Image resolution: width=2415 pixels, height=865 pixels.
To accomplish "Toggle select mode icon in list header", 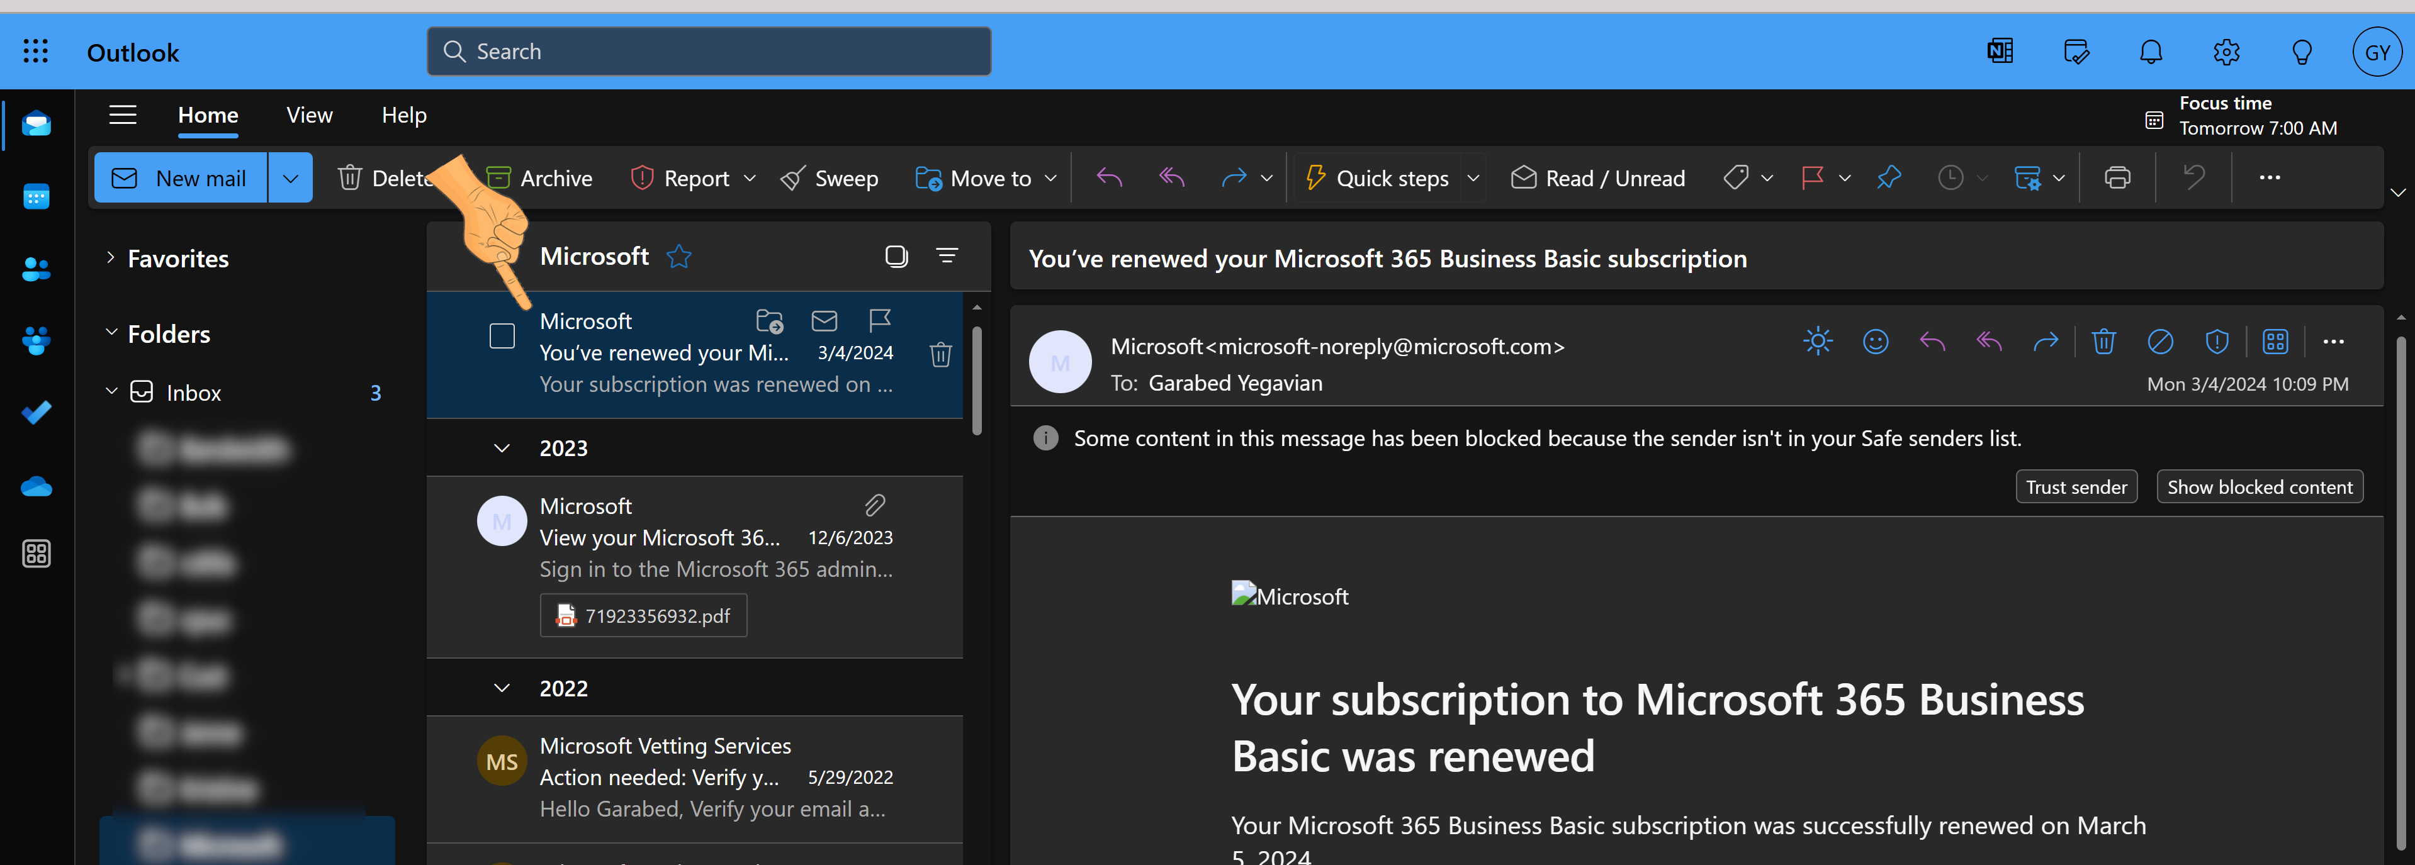I will point(896,256).
